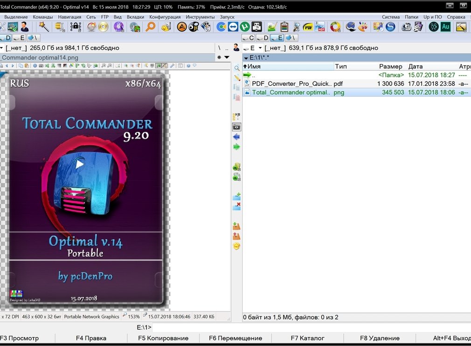This screenshot has height=346, width=471.
Task: Open the Навигация menu
Action: point(69,17)
